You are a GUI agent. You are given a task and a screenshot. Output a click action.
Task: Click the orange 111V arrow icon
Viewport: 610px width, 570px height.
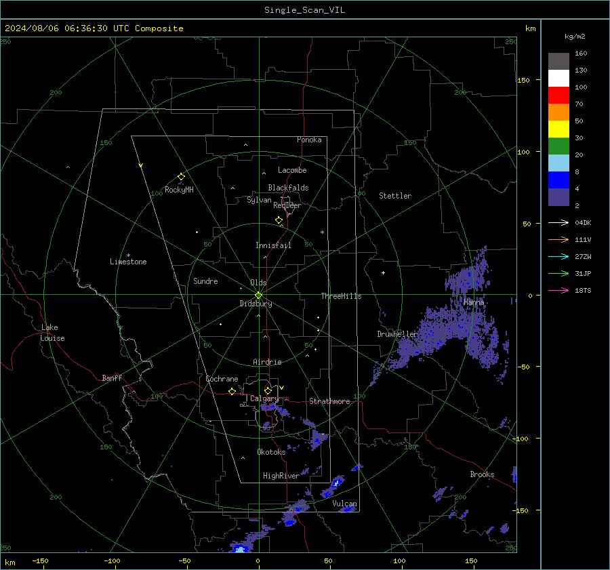click(558, 240)
